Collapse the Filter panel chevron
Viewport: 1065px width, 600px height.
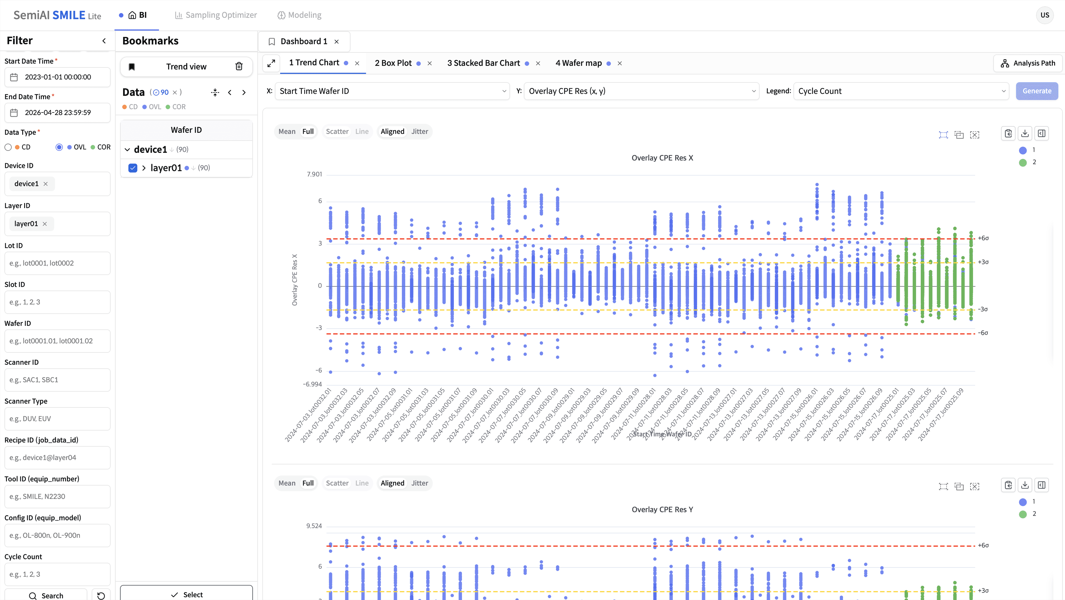coord(104,41)
